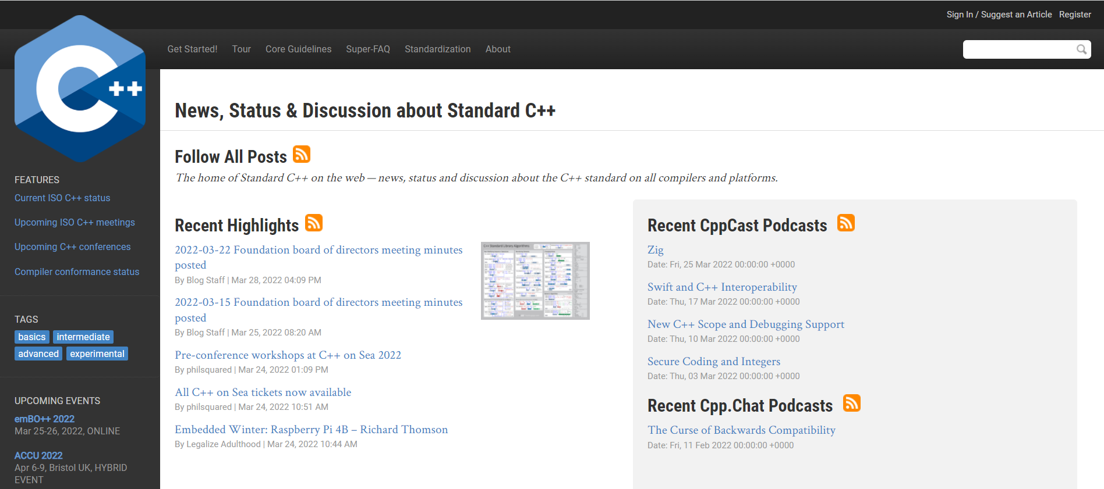
Task: Click 'By philsquared | Mar 24, 2022 10:51 AM'
Action: click(x=252, y=407)
